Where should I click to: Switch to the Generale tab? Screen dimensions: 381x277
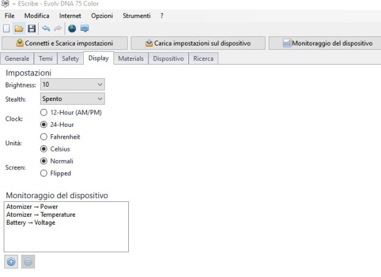[x=17, y=58]
